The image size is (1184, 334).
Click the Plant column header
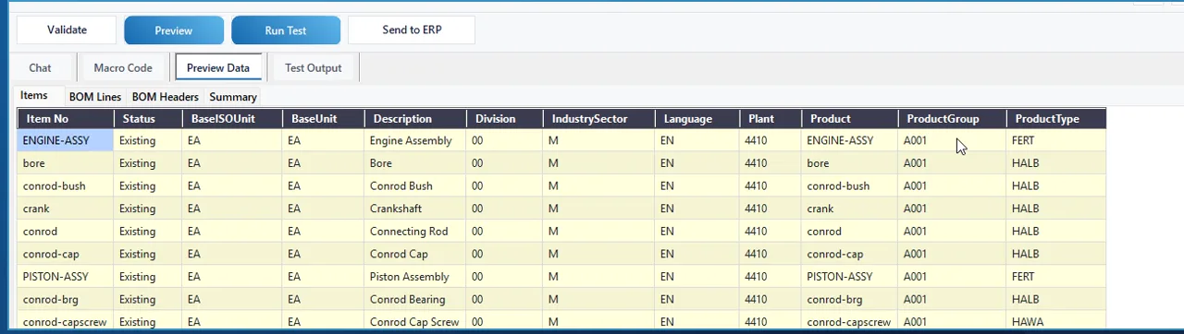(x=771, y=119)
